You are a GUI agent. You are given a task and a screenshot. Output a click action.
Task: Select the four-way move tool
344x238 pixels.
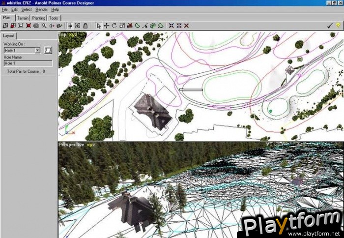107,26
